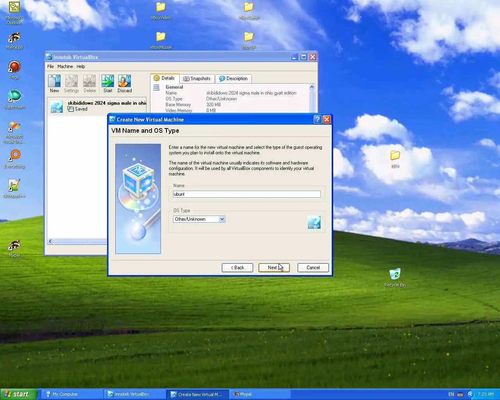This screenshot has width=500, height=400.
Task: Click the Next button in the wizard
Action: (274, 268)
